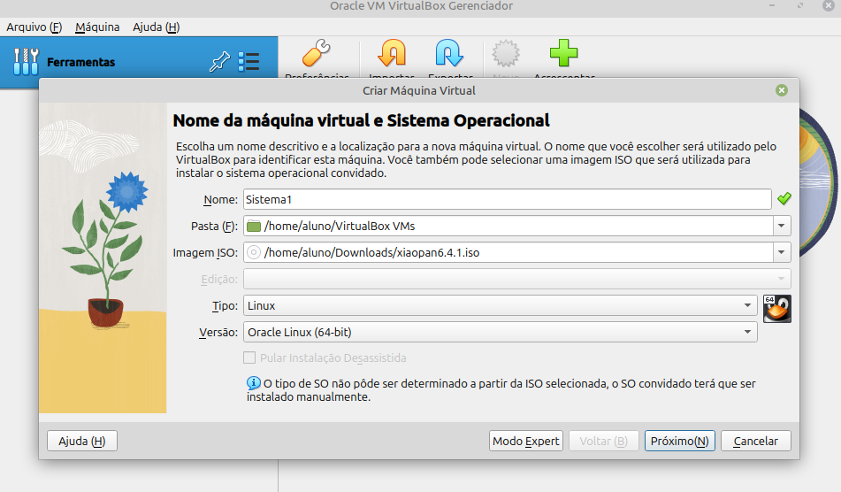This screenshot has height=492, width=841.
Task: Click the Nome field containing Sistema1
Action: click(507, 200)
